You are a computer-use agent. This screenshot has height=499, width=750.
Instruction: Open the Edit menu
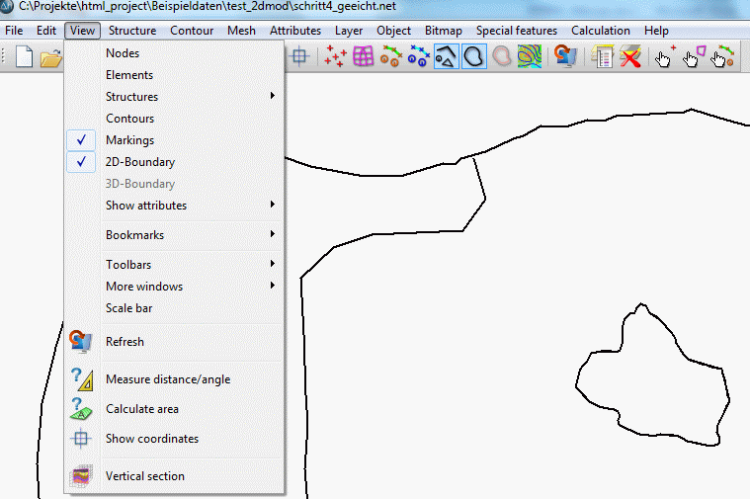pos(46,31)
